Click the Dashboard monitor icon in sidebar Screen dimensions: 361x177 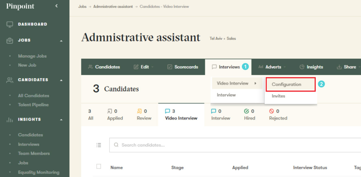[x=10, y=24]
